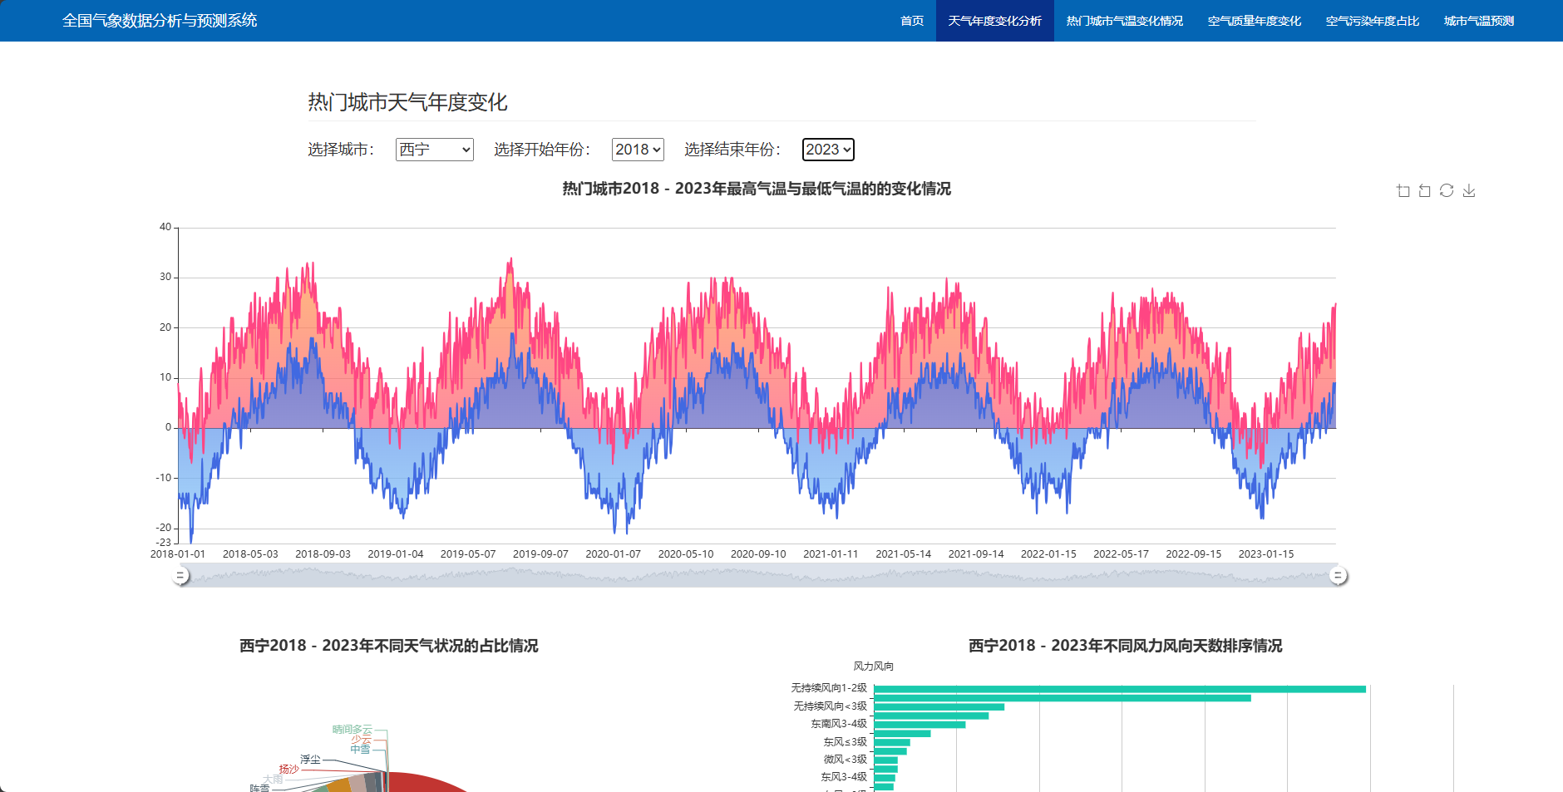Image resolution: width=1563 pixels, height=792 pixels.
Task: Open the end year dropdown 2023
Action: pos(828,150)
